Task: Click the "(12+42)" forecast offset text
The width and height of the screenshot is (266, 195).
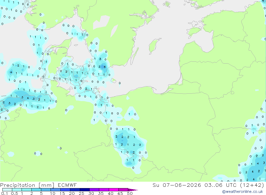Action: click(252, 185)
